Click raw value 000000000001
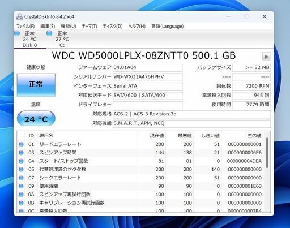This screenshot has height=228, width=290. pos(245,144)
